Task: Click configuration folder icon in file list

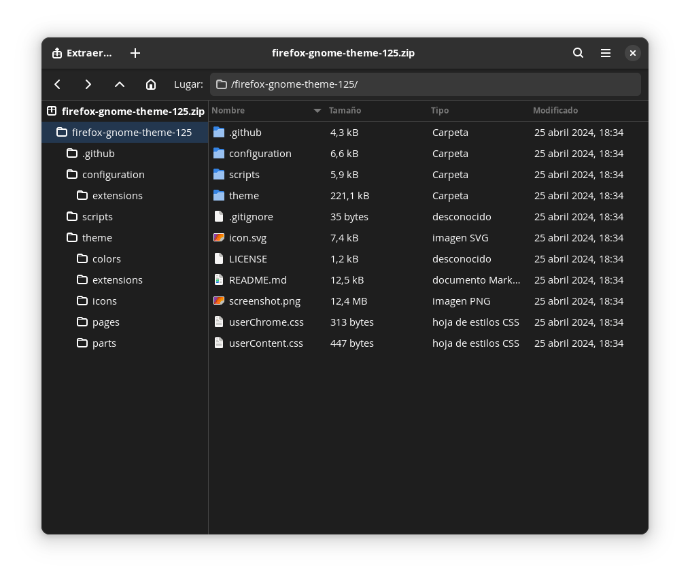Action: pos(219,154)
